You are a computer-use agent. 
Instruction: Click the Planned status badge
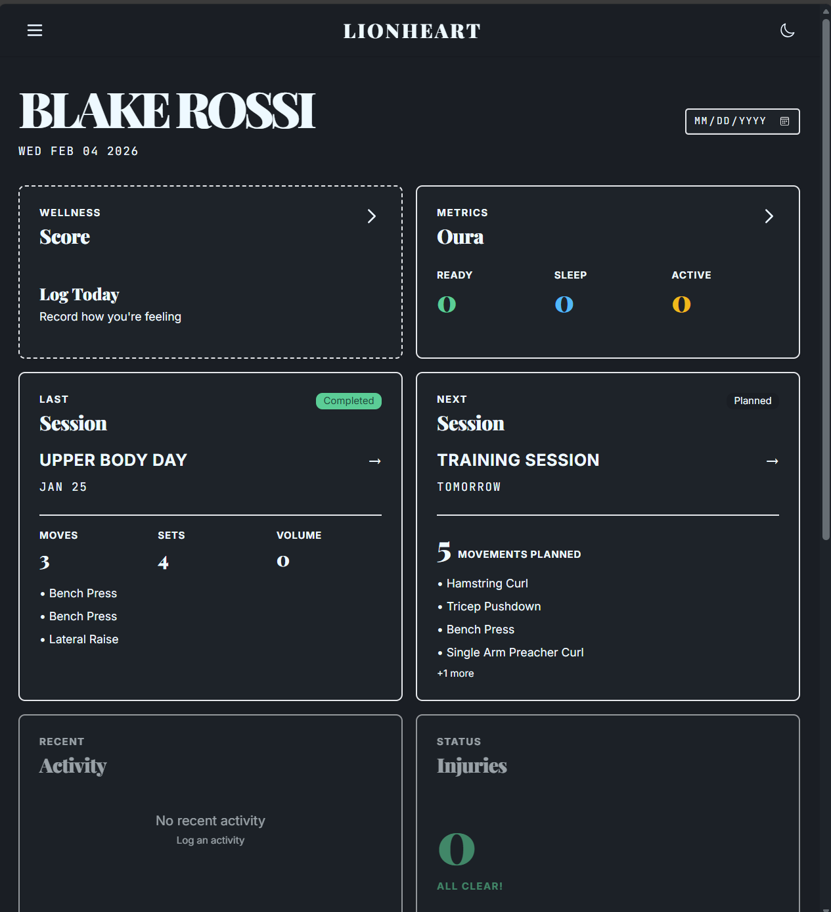[752, 401]
